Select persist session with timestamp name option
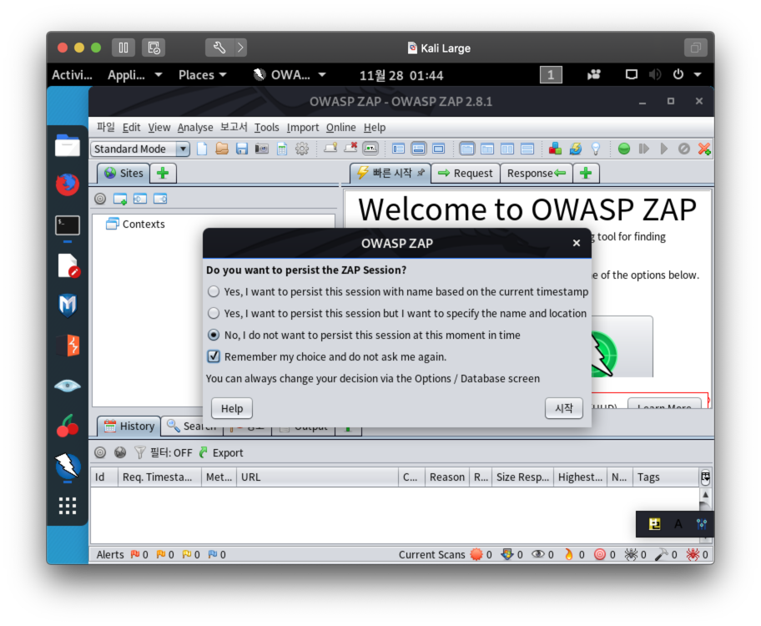The height and width of the screenshot is (626, 761). pyautogui.click(x=397, y=291)
